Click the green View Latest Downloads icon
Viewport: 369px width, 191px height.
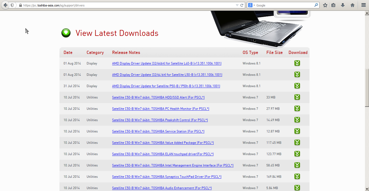pos(66,33)
